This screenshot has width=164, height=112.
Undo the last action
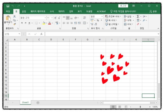point(13,6)
